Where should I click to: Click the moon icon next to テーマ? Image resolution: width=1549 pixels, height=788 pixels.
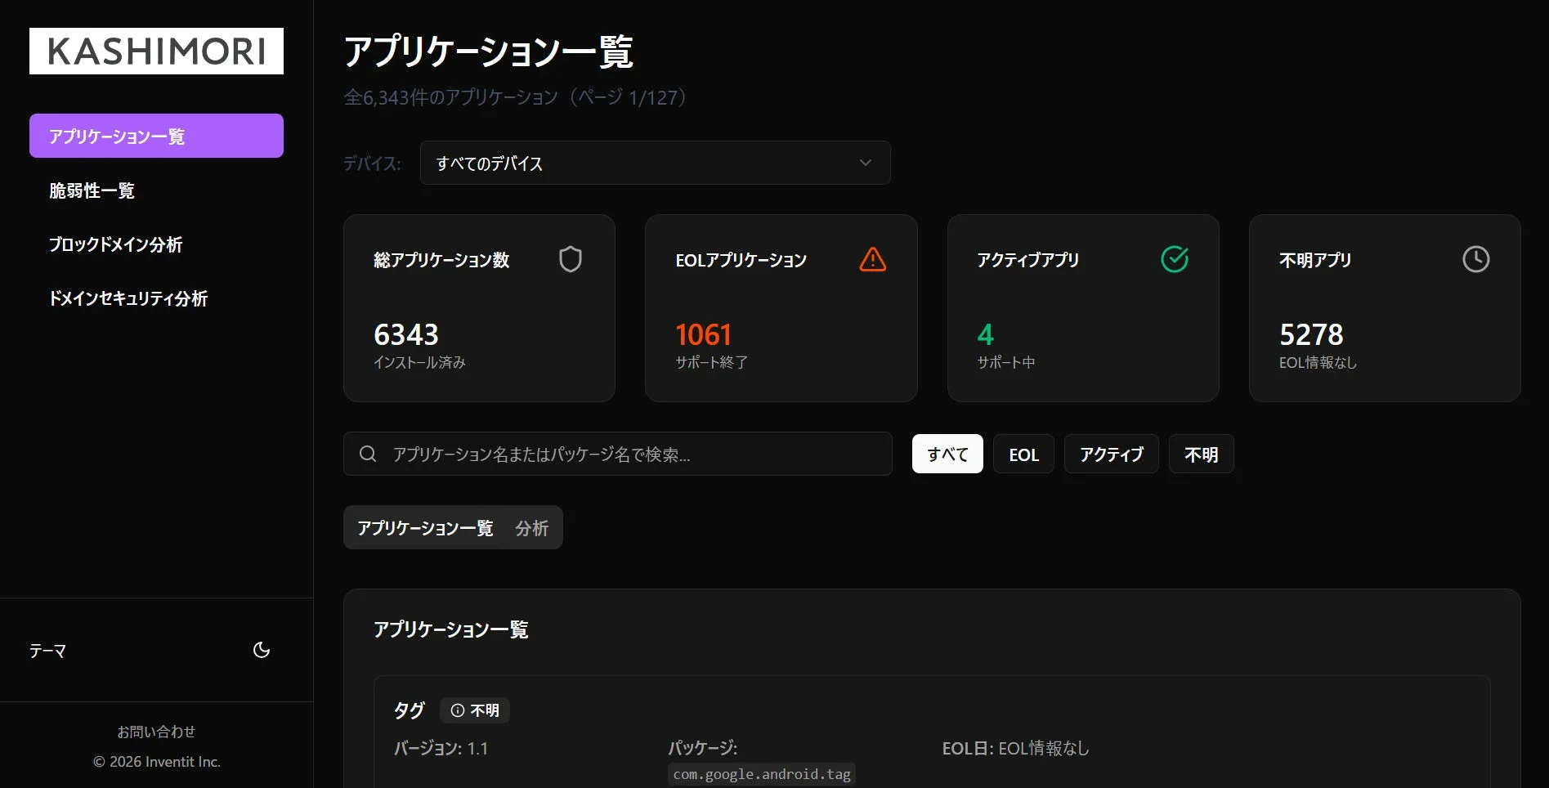point(261,649)
